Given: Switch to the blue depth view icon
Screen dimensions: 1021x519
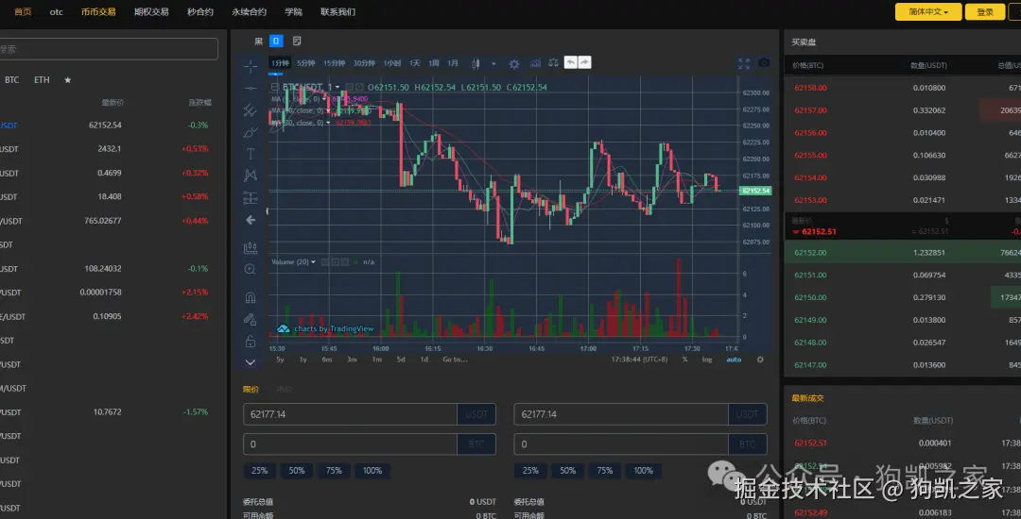Looking at the screenshot, I should [x=276, y=41].
